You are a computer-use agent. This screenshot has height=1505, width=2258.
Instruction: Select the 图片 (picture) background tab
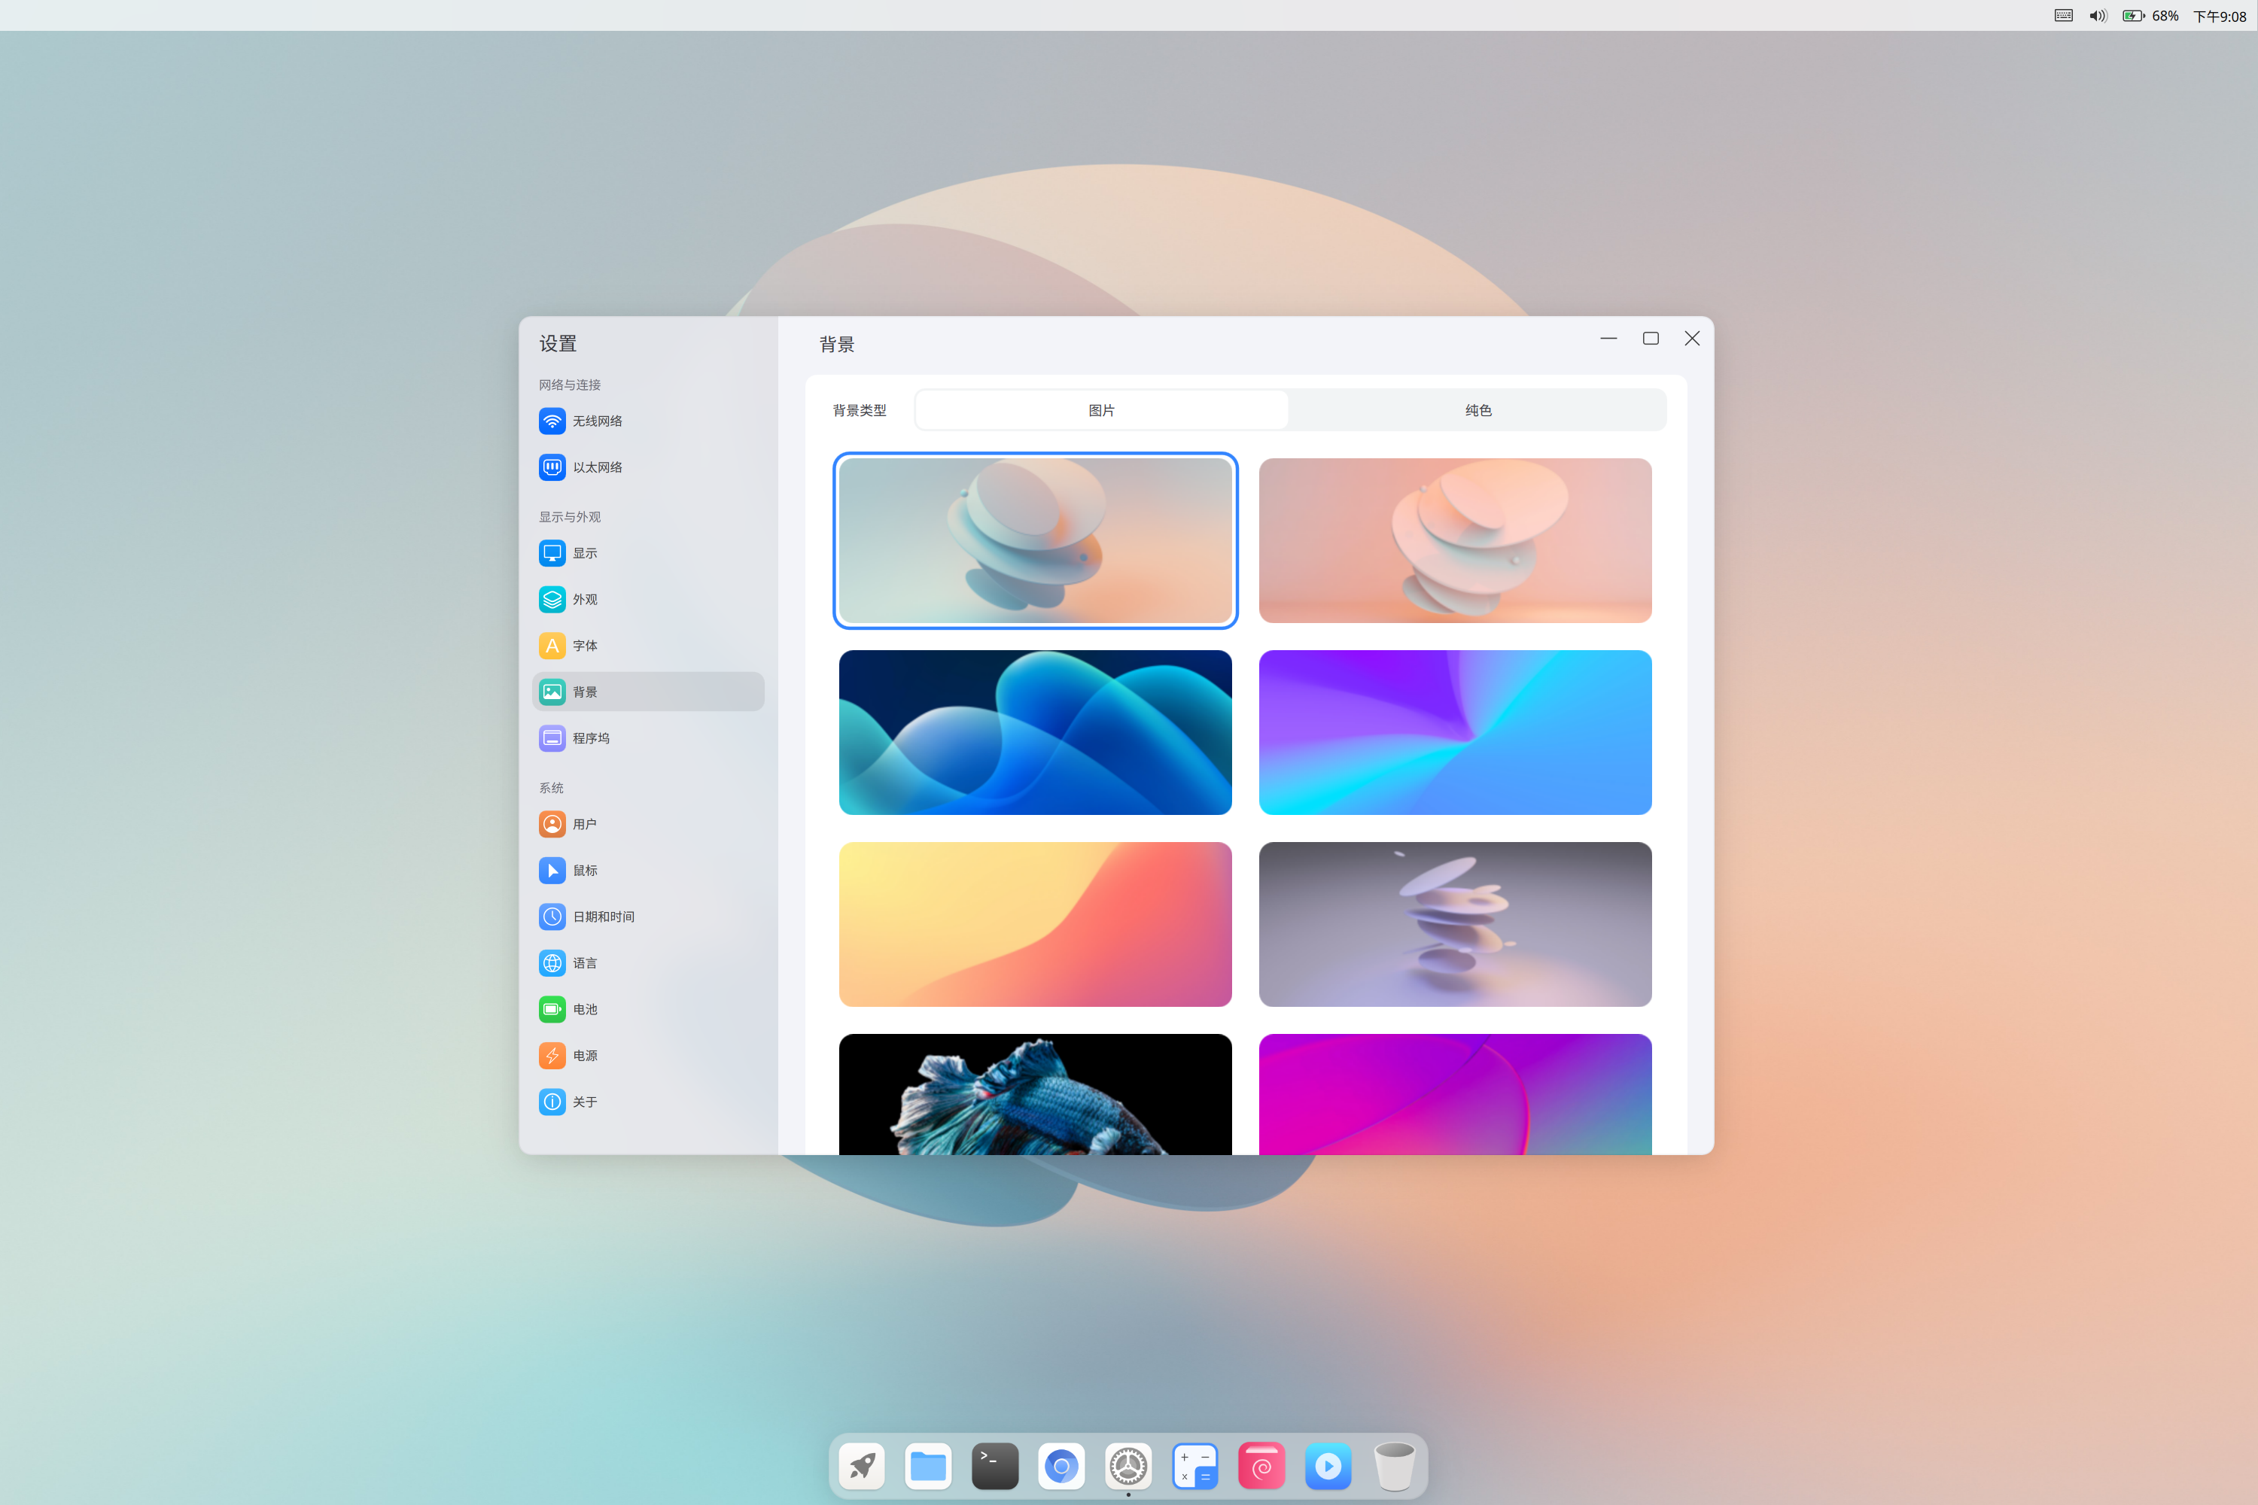(1101, 411)
